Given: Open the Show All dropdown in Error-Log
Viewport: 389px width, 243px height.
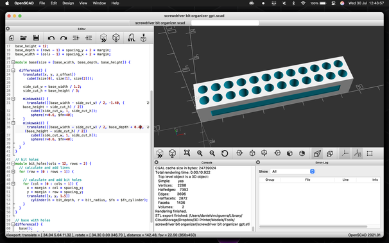Looking at the screenshot, I should [293, 171].
